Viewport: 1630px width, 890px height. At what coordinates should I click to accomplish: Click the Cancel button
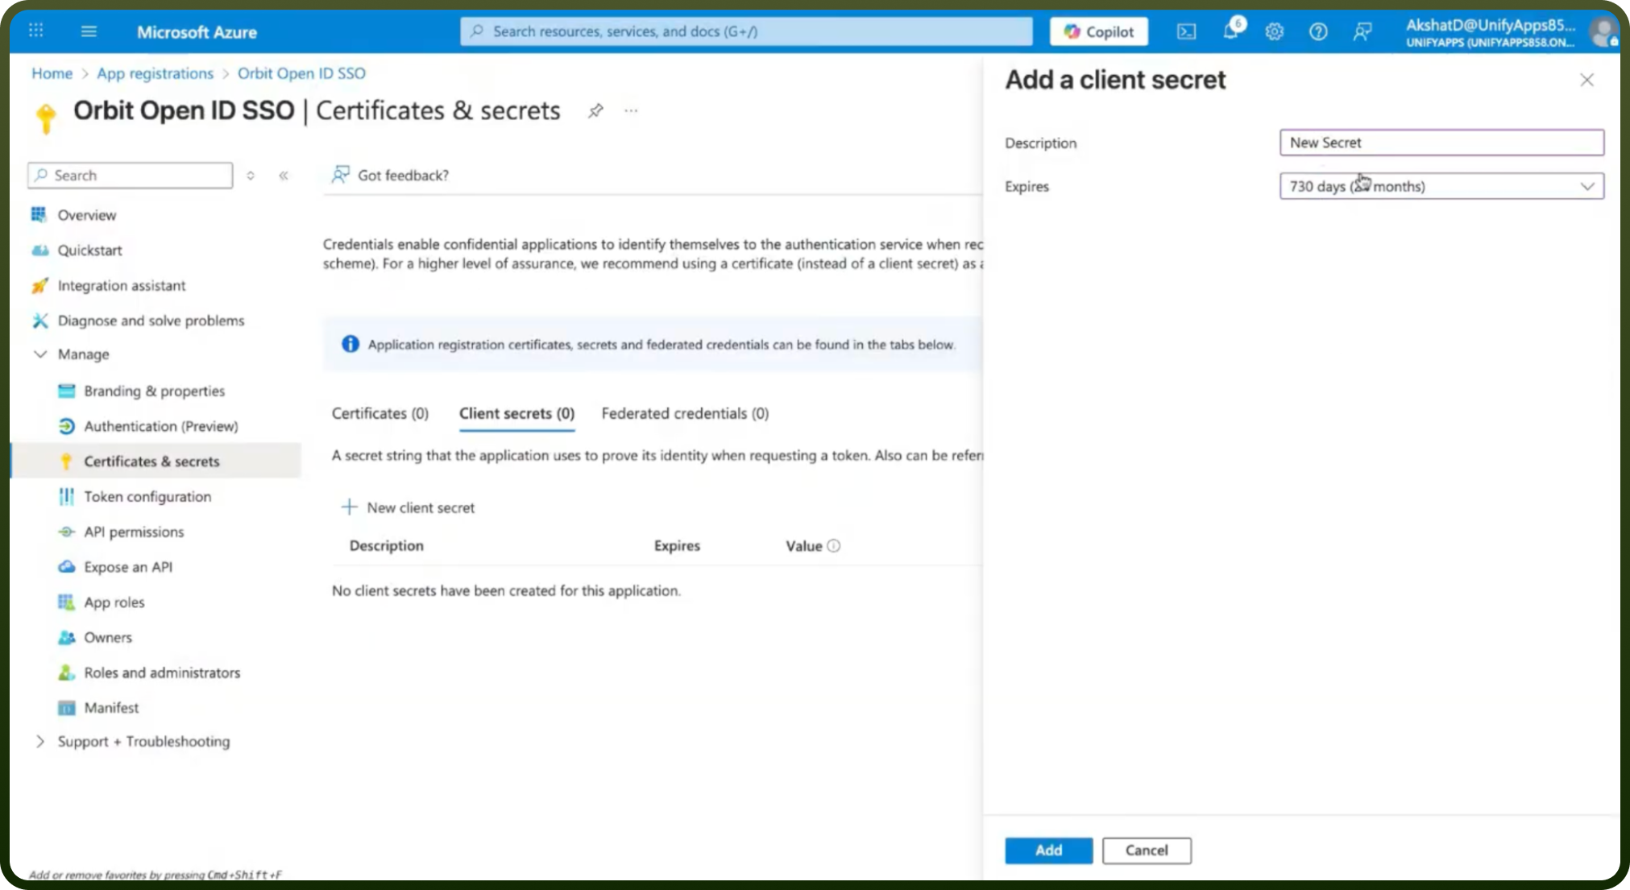coord(1147,851)
